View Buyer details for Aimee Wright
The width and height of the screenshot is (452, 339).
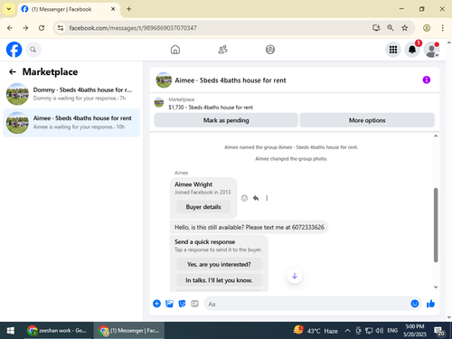pyautogui.click(x=203, y=207)
